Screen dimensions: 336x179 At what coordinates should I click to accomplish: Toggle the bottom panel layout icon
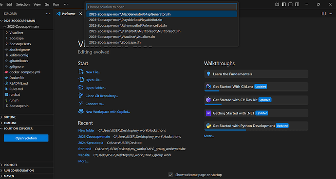[290, 4]
